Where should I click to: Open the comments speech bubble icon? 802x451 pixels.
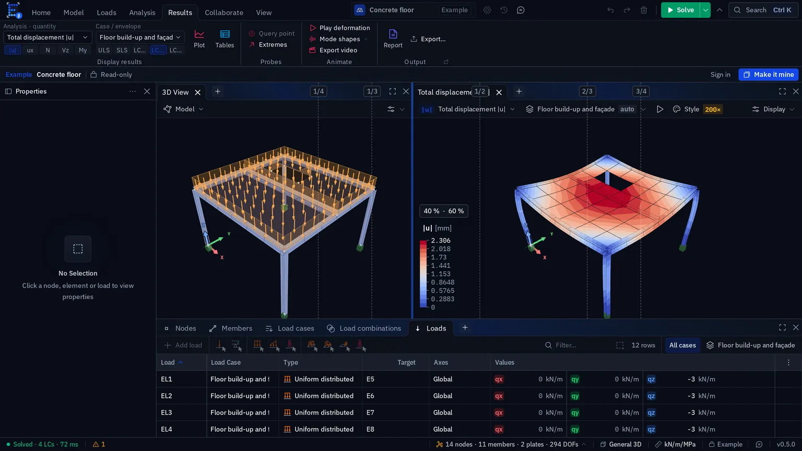point(521,10)
